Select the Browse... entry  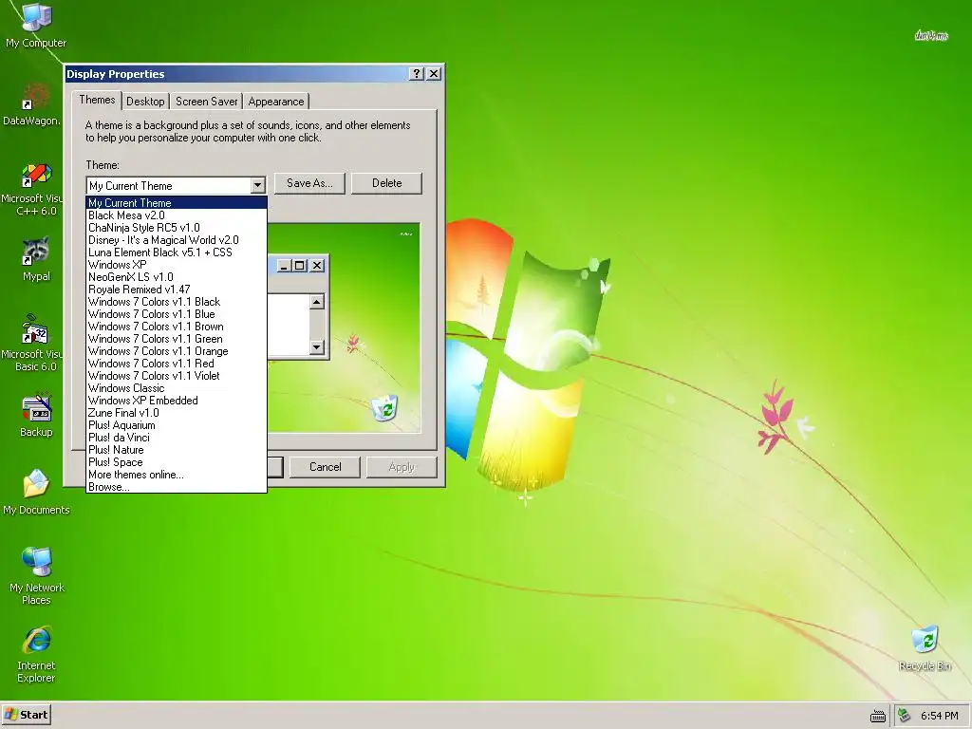pos(177,487)
